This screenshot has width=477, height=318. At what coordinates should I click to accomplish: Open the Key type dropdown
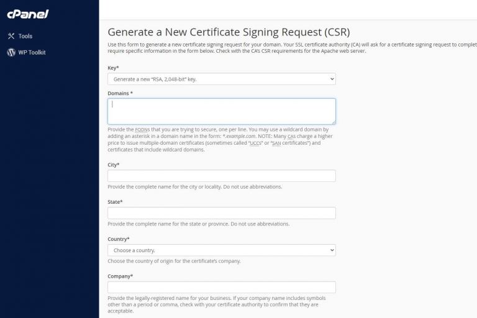[222, 79]
